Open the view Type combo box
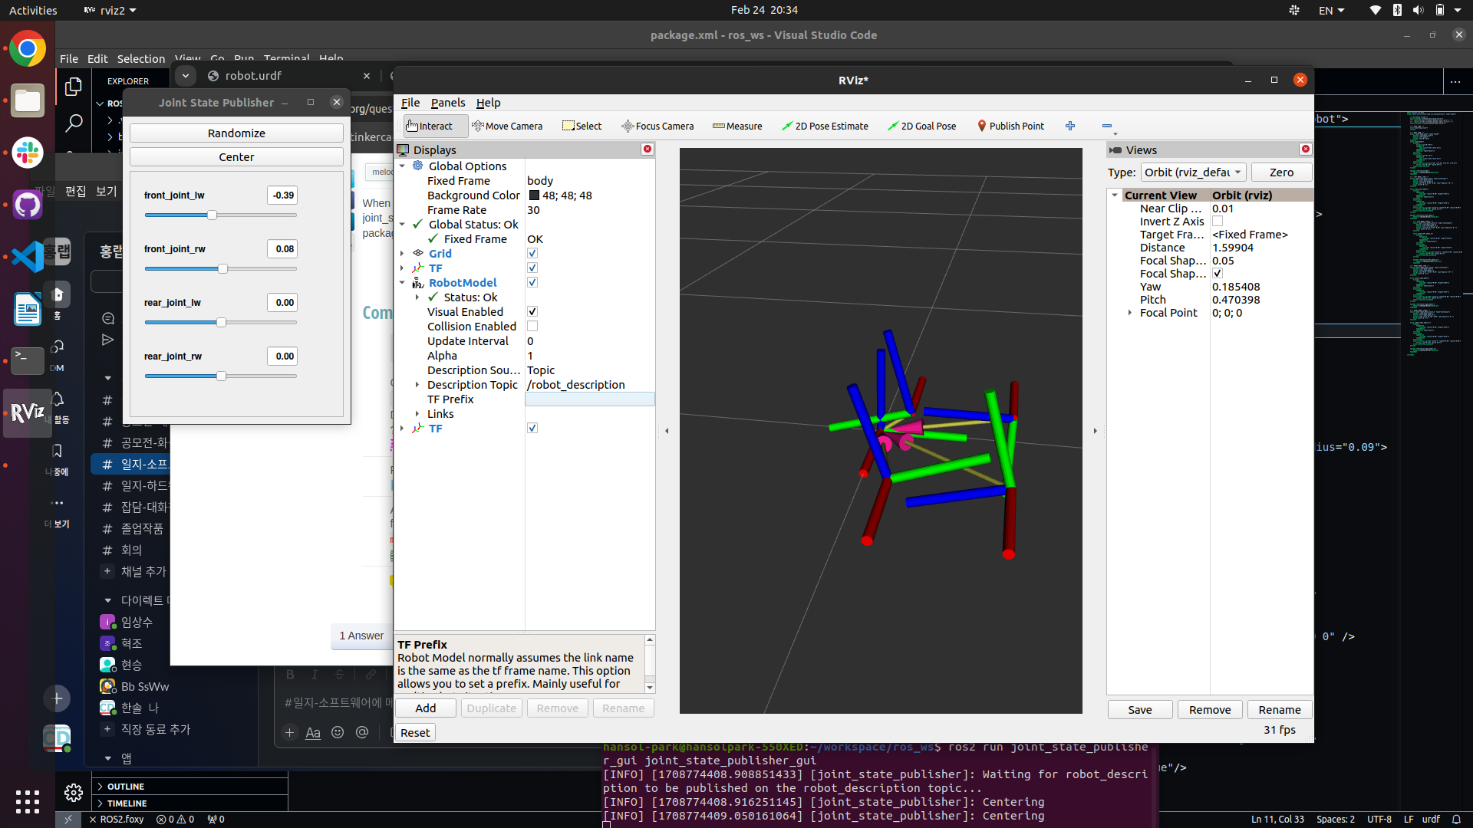The height and width of the screenshot is (828, 1473). [x=1193, y=172]
